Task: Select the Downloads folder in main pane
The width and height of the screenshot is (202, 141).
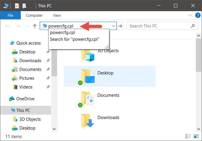Action: pyautogui.click(x=110, y=121)
